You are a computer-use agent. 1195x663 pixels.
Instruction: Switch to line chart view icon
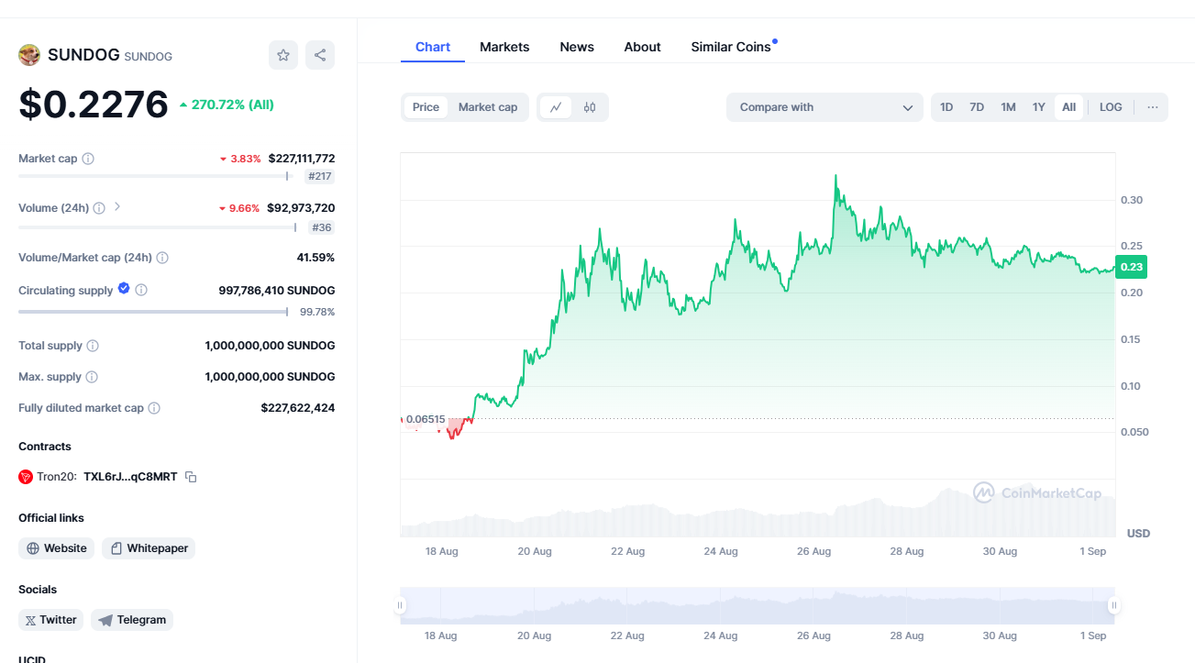click(556, 107)
